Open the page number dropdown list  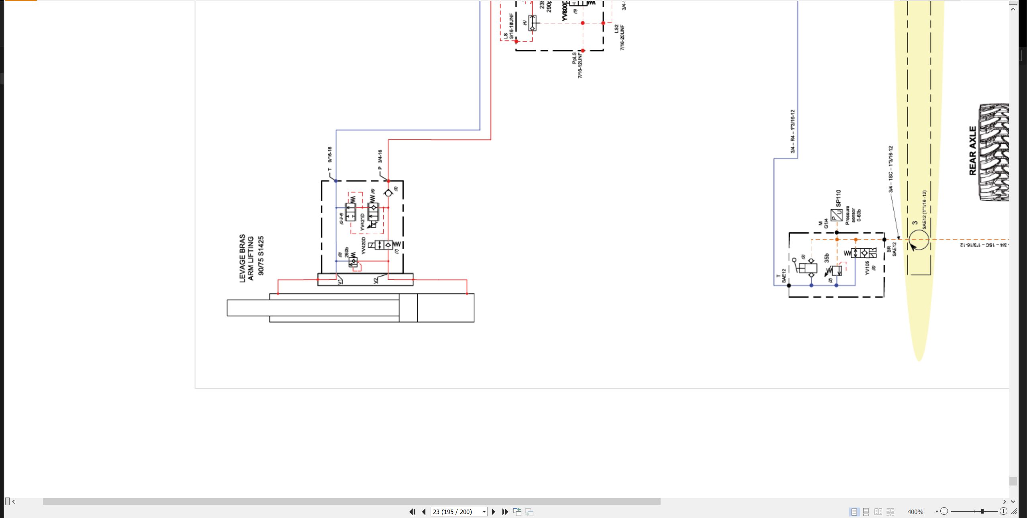tap(484, 512)
